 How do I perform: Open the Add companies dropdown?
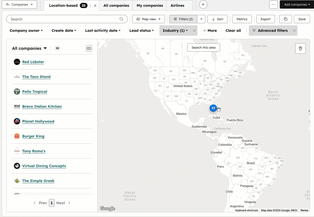[297, 4]
